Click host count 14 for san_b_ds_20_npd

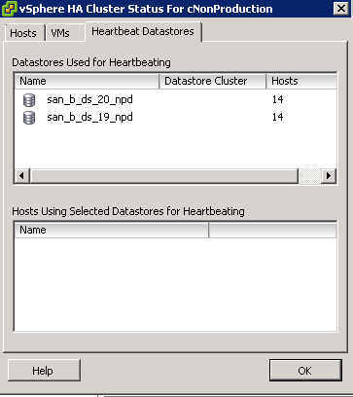click(x=278, y=99)
